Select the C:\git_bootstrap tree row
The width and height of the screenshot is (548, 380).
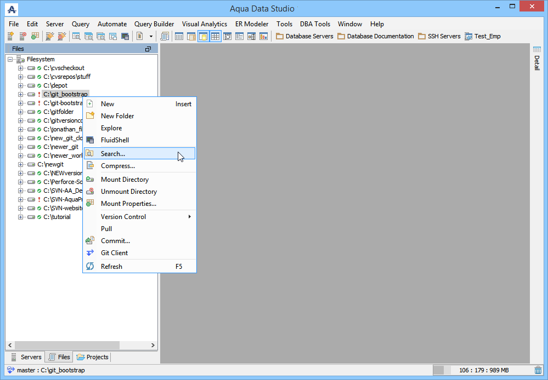(65, 94)
